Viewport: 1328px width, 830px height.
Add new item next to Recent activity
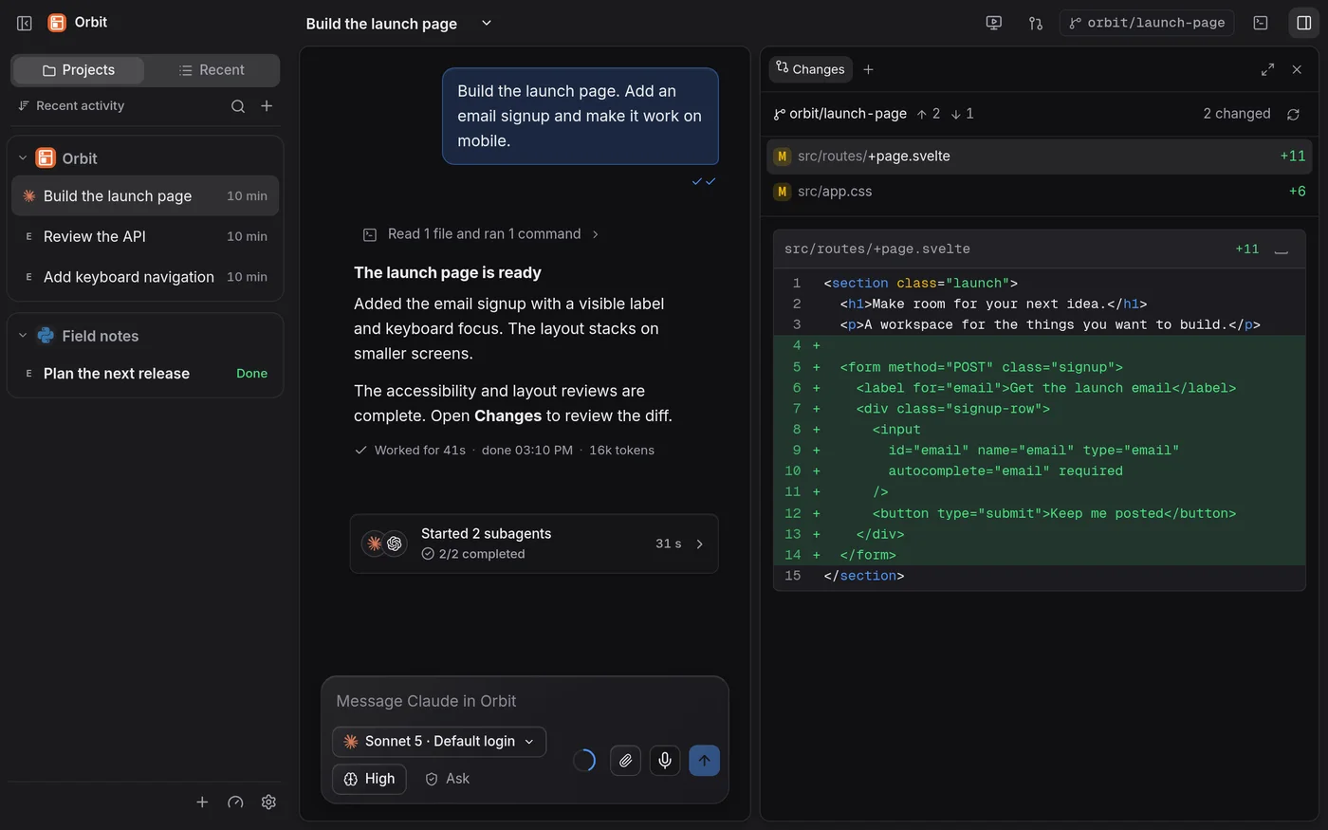click(267, 106)
